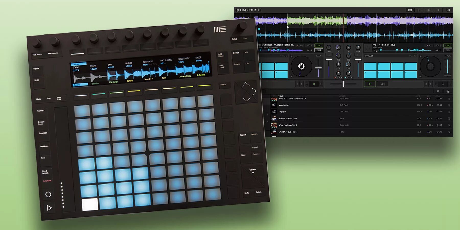Image resolution: width=460 pixels, height=230 pixels.
Task: Click the recommendations lightbulb icon above track list
Action: pos(438,91)
